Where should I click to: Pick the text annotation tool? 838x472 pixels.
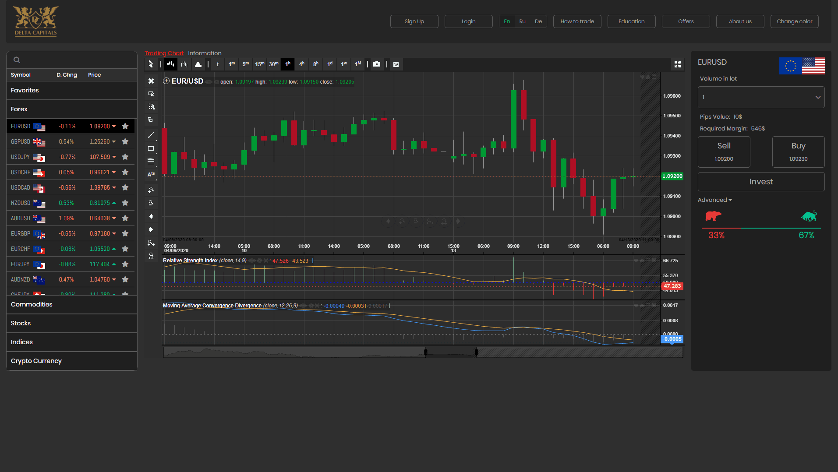[x=151, y=174]
